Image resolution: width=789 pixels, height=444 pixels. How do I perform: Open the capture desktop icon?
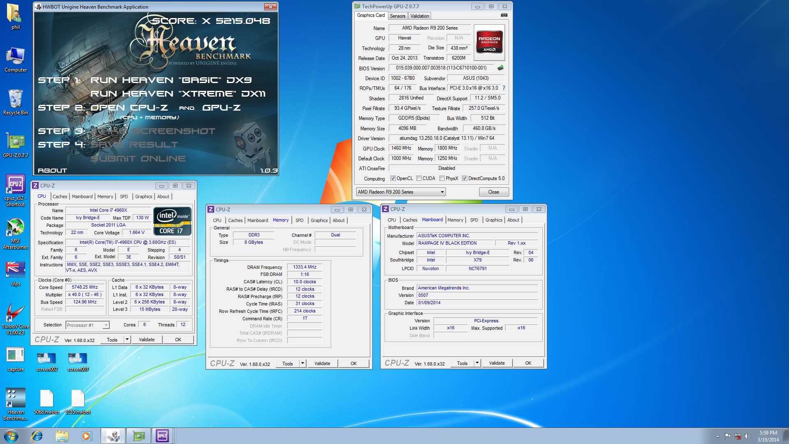pos(16,360)
